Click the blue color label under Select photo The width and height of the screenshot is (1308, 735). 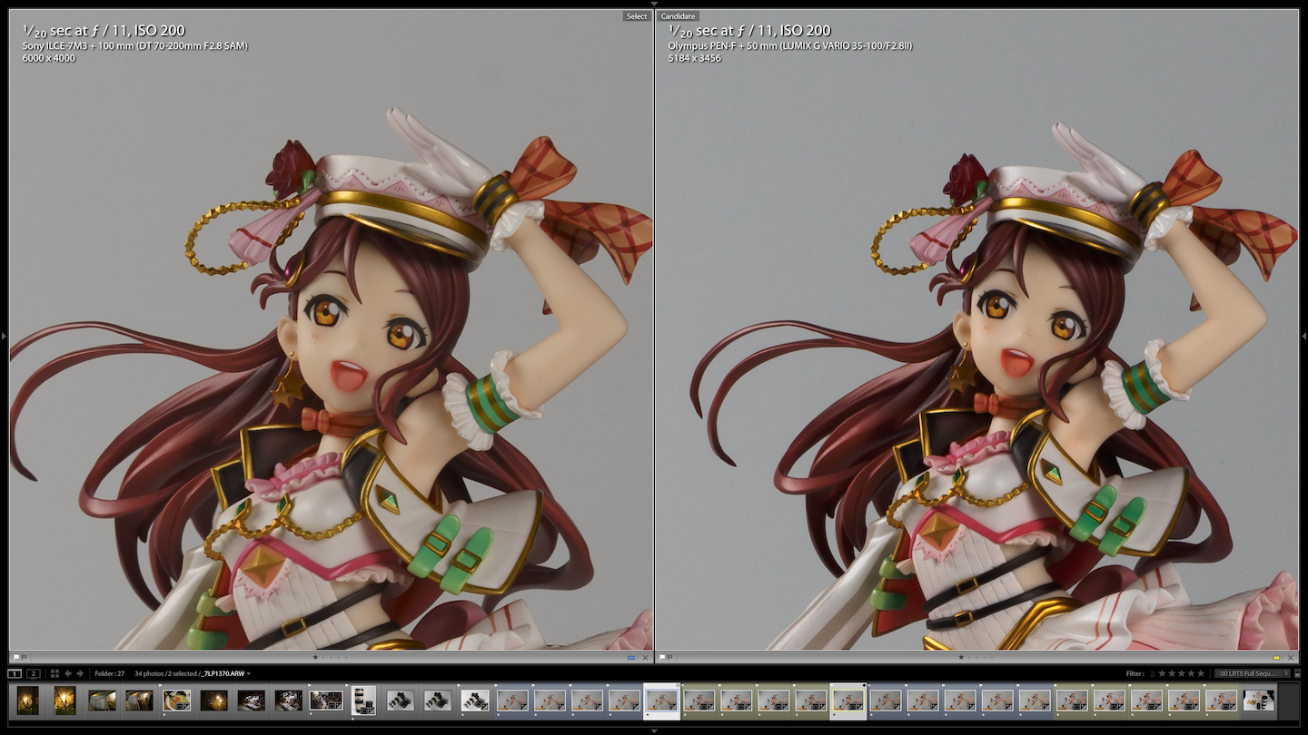pos(630,657)
